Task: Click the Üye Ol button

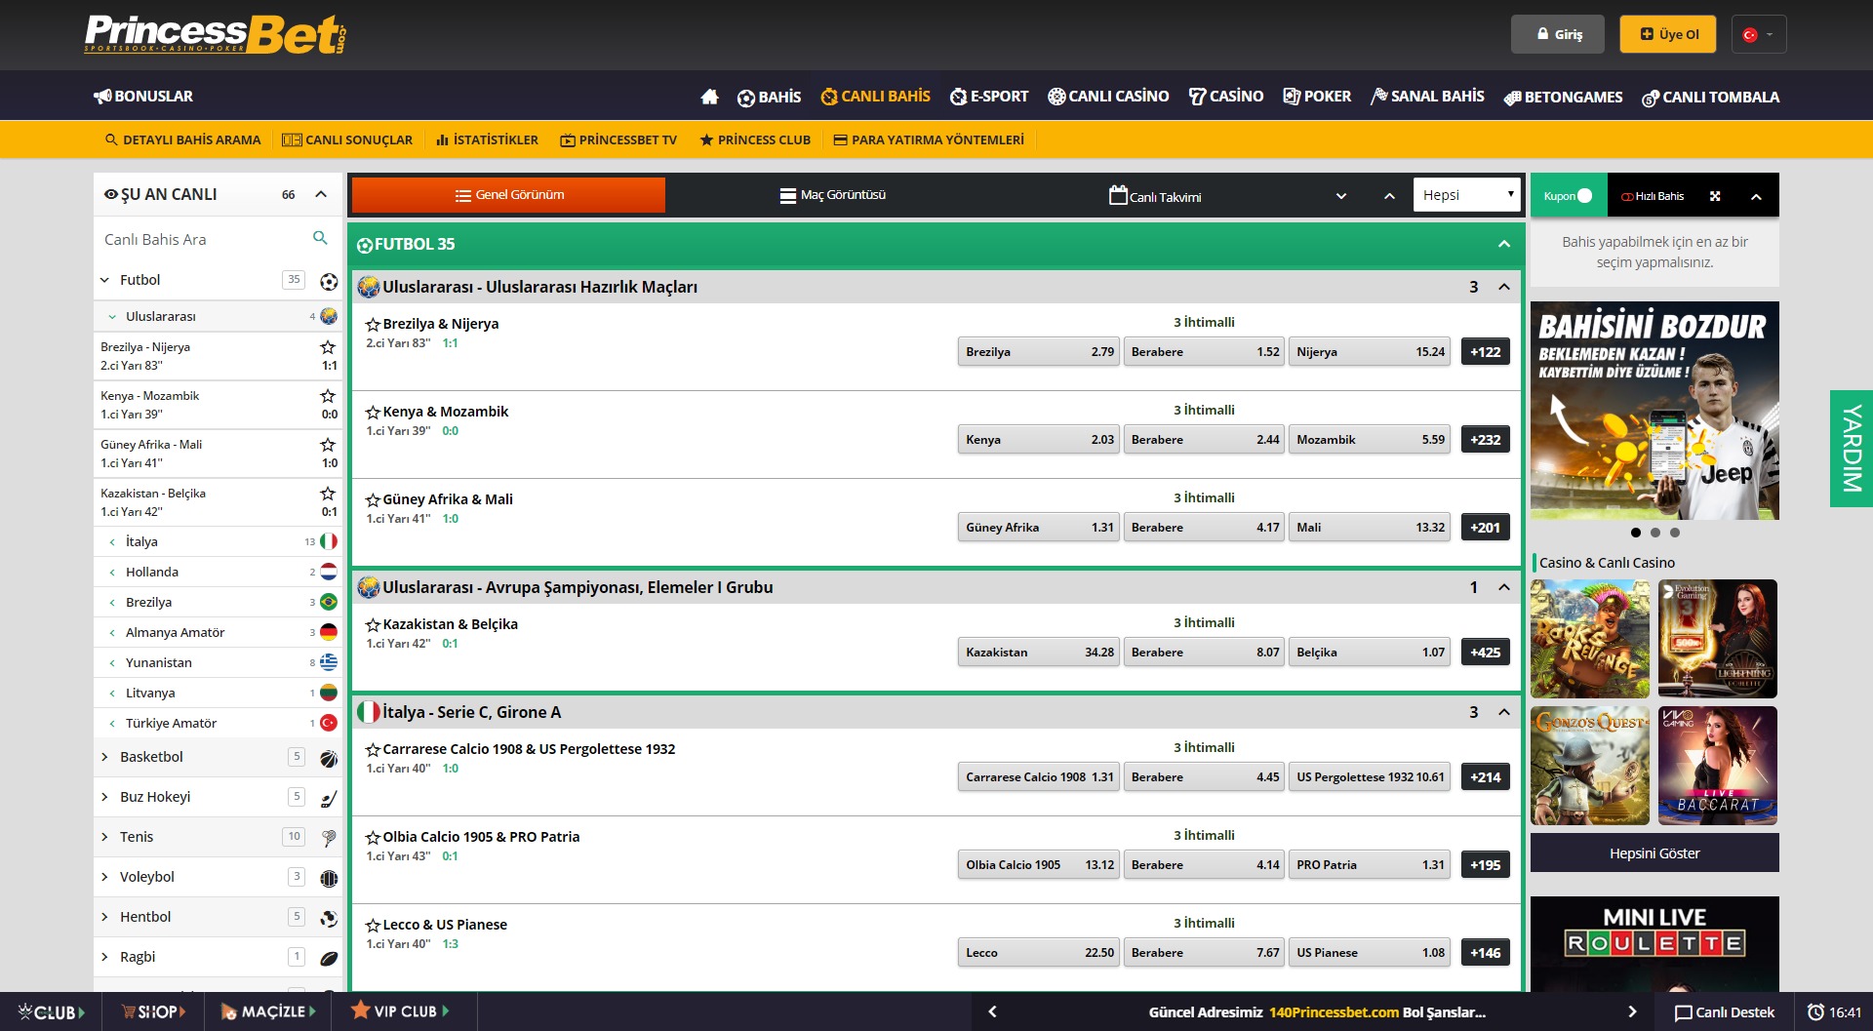Action: click(x=1668, y=34)
